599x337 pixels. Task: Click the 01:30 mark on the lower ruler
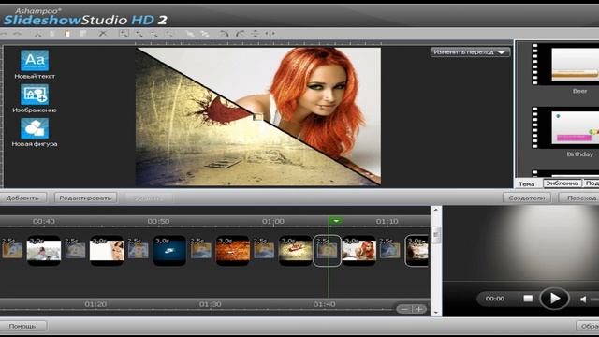(x=210, y=304)
